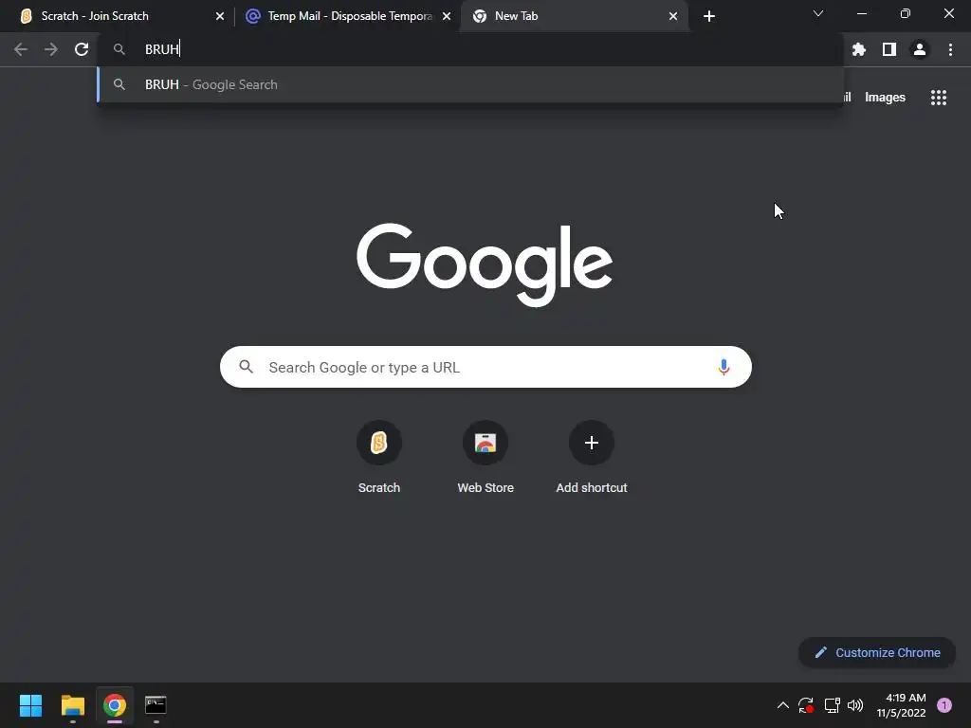Toggle the side panel icon
Screen dimensions: 971x728
(889, 49)
